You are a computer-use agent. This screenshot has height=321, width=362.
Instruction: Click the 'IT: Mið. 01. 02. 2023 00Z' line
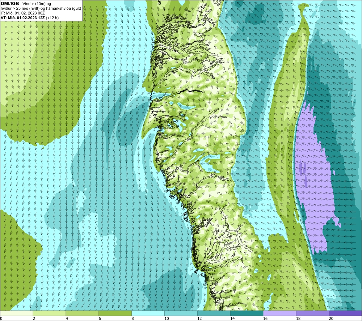click(22, 13)
